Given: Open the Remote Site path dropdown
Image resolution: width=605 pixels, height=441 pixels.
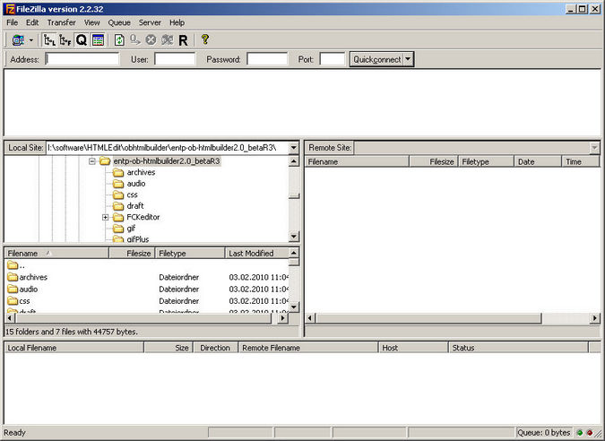Looking at the screenshot, I should (x=594, y=148).
